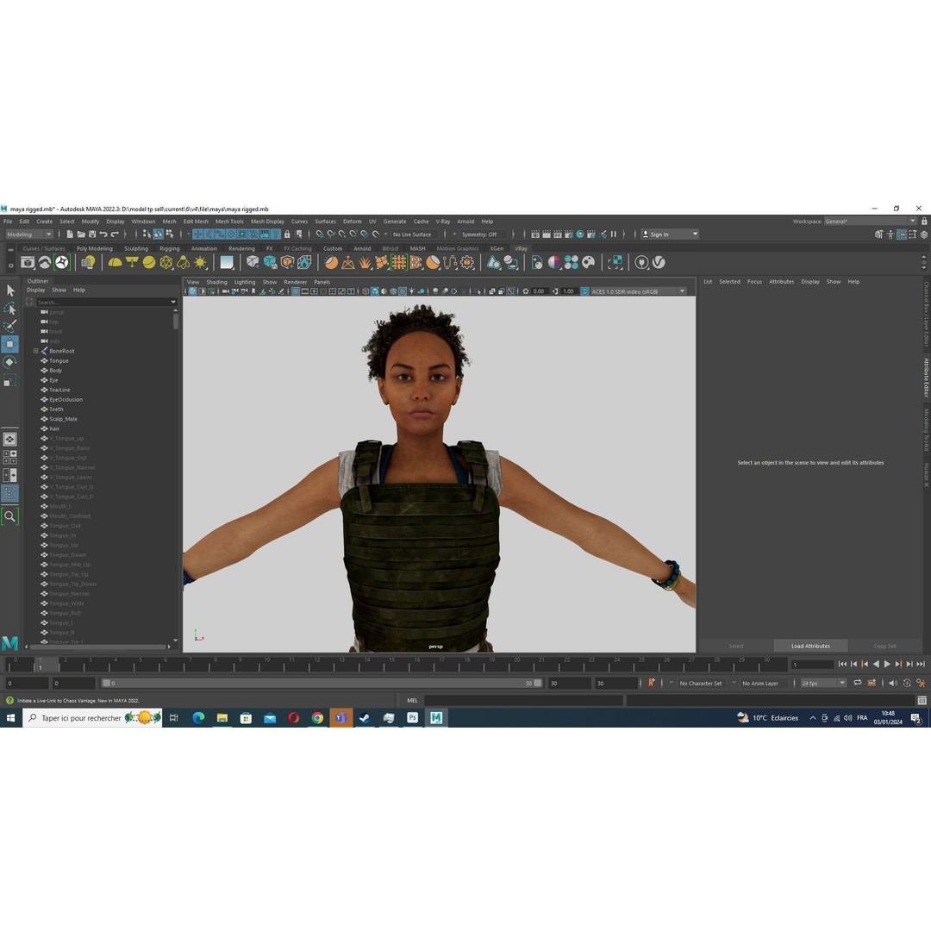Open the Modeling menu set dropdown
The height and width of the screenshot is (931, 931).
(29, 234)
